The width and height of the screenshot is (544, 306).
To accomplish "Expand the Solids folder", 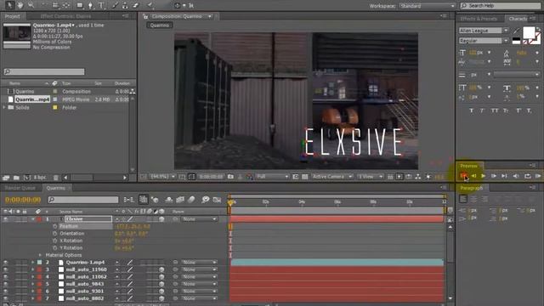I will click(x=4, y=108).
